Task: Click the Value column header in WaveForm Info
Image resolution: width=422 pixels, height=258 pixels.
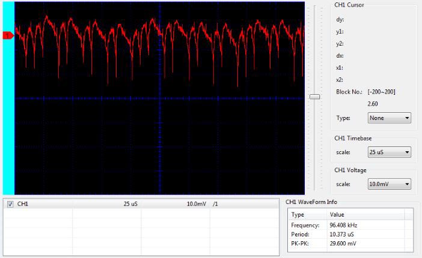Action: pyautogui.click(x=365, y=214)
